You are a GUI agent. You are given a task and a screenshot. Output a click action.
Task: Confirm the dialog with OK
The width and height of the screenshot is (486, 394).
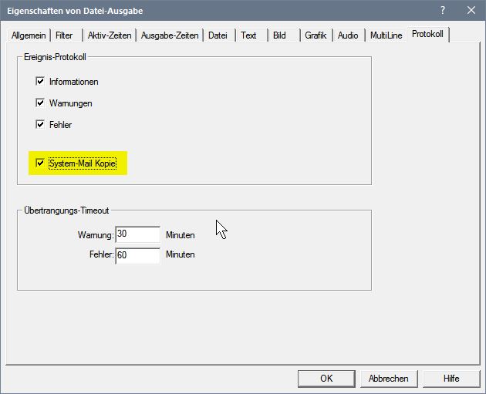click(326, 379)
